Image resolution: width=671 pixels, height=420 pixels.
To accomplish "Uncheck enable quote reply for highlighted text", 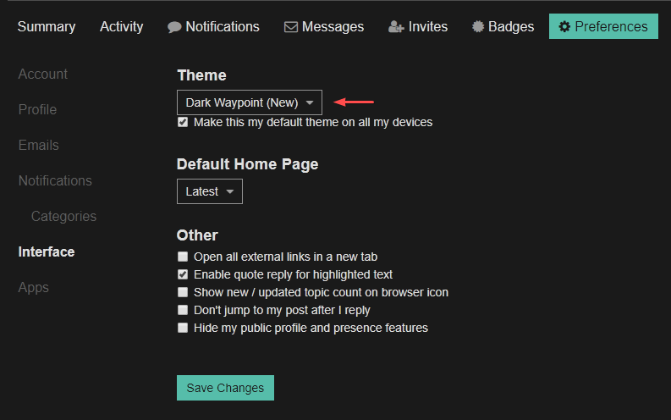I will tap(183, 274).
